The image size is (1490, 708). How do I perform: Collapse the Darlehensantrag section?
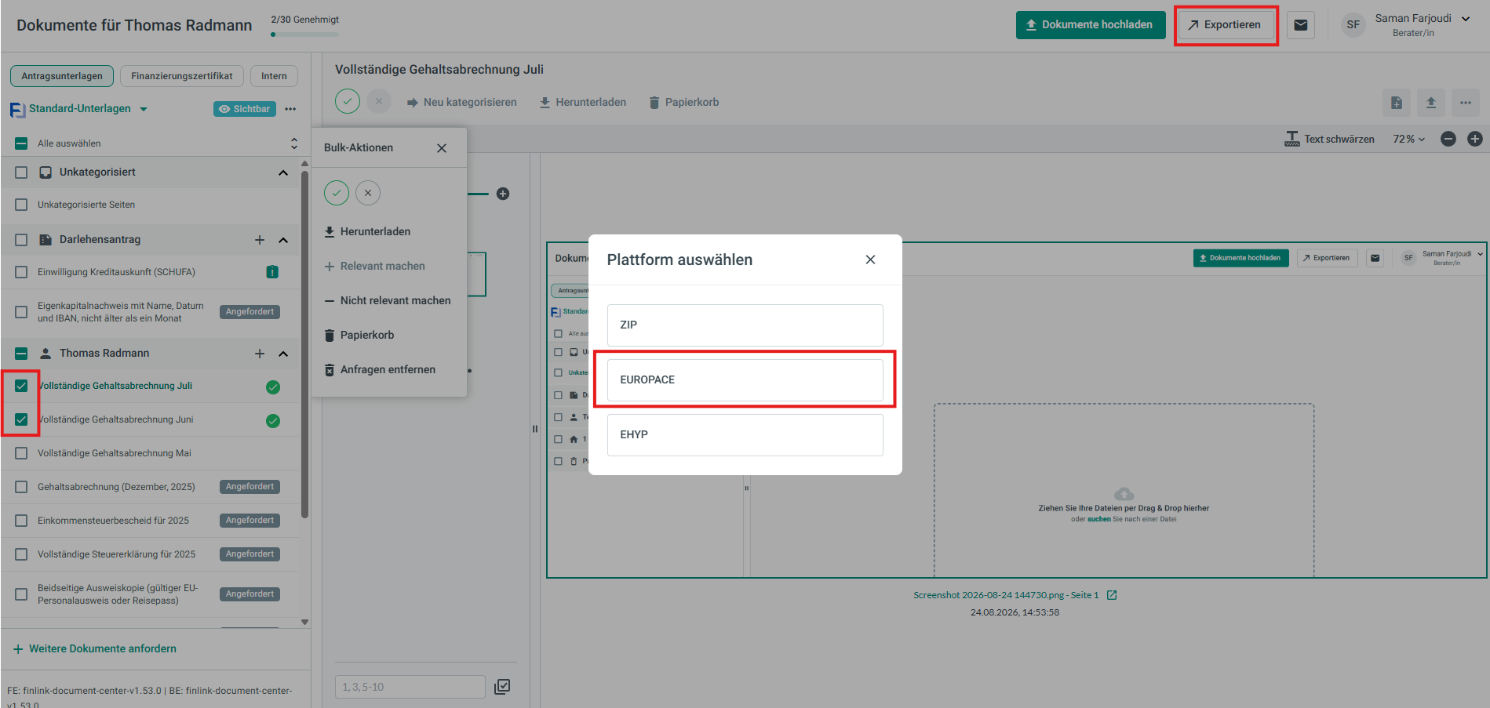[x=283, y=240]
